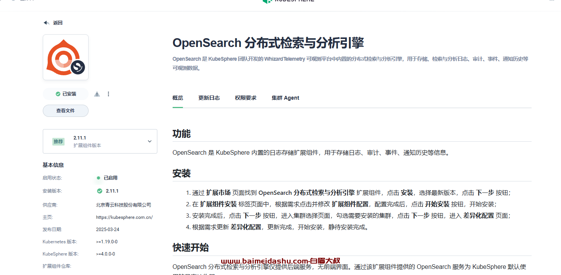
Task: Open the 权限要求 tab
Action: tap(246, 98)
